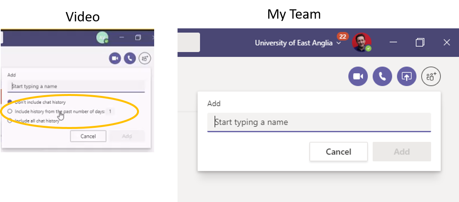Click Add button in the large dialog

coord(402,152)
